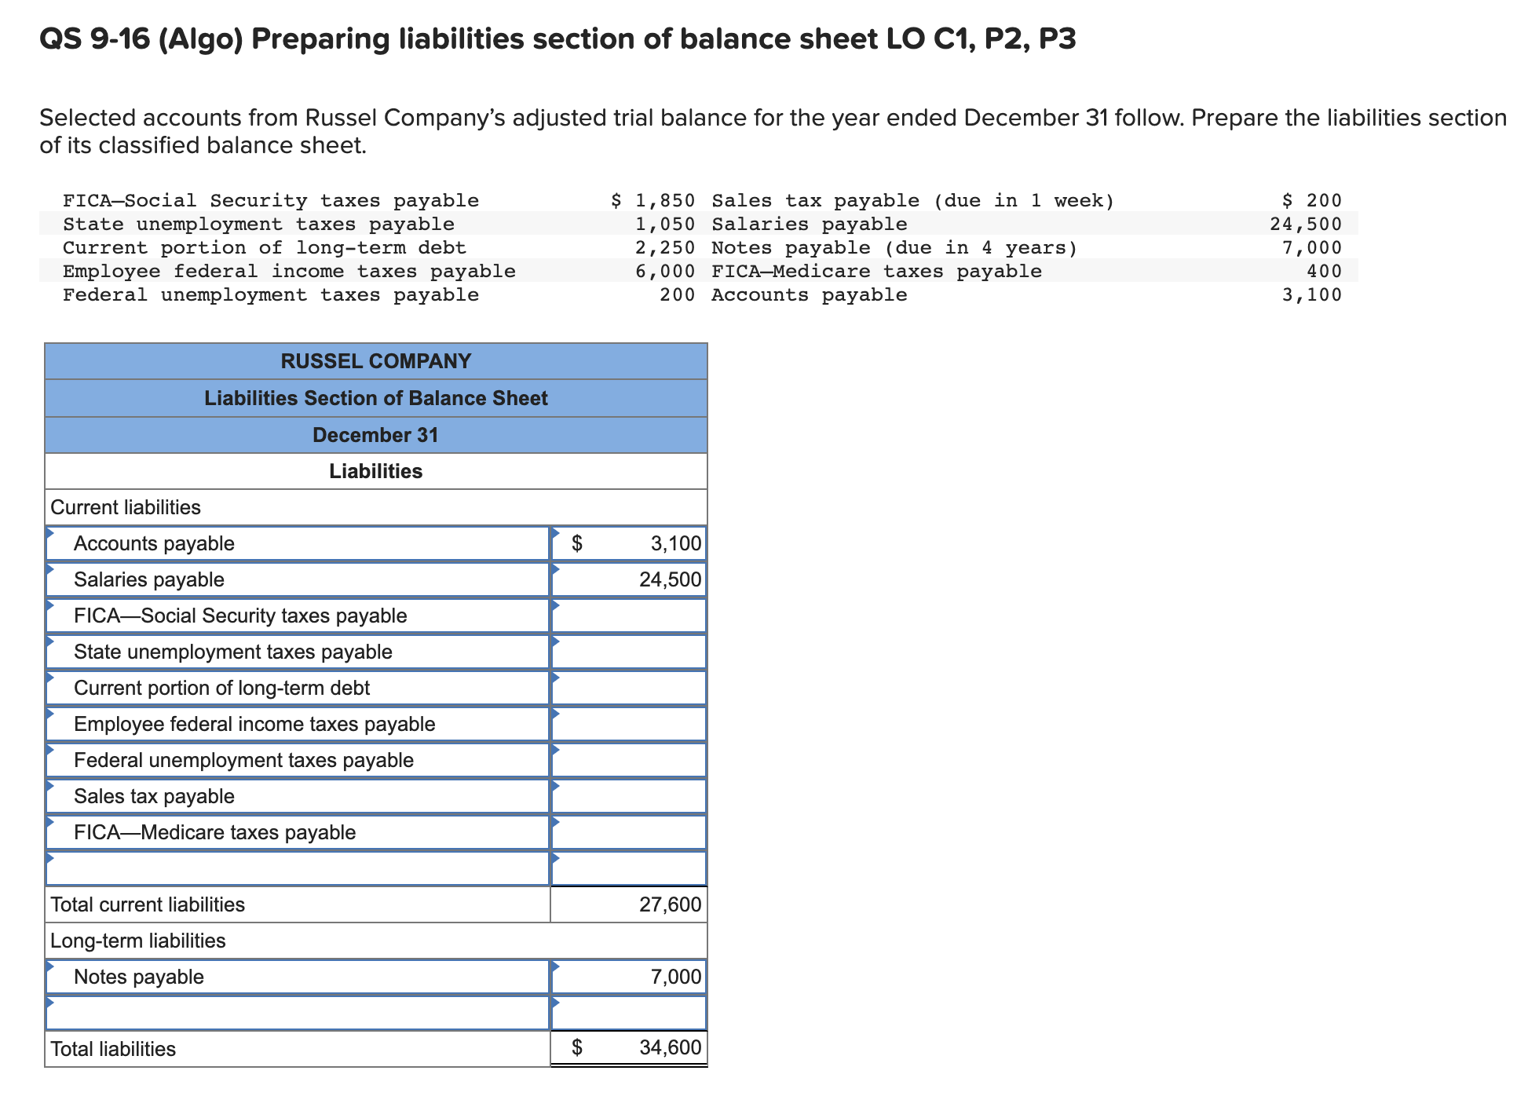The image size is (1517, 1118).
Task: Click the FICA—Social Security amount input field
Action: (628, 616)
